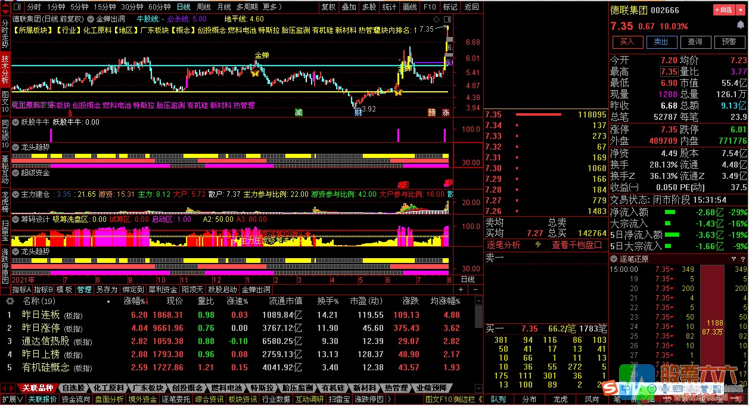This screenshot has width=749, height=406.
Task: Switch to the 周线 period
Action: 203,7
